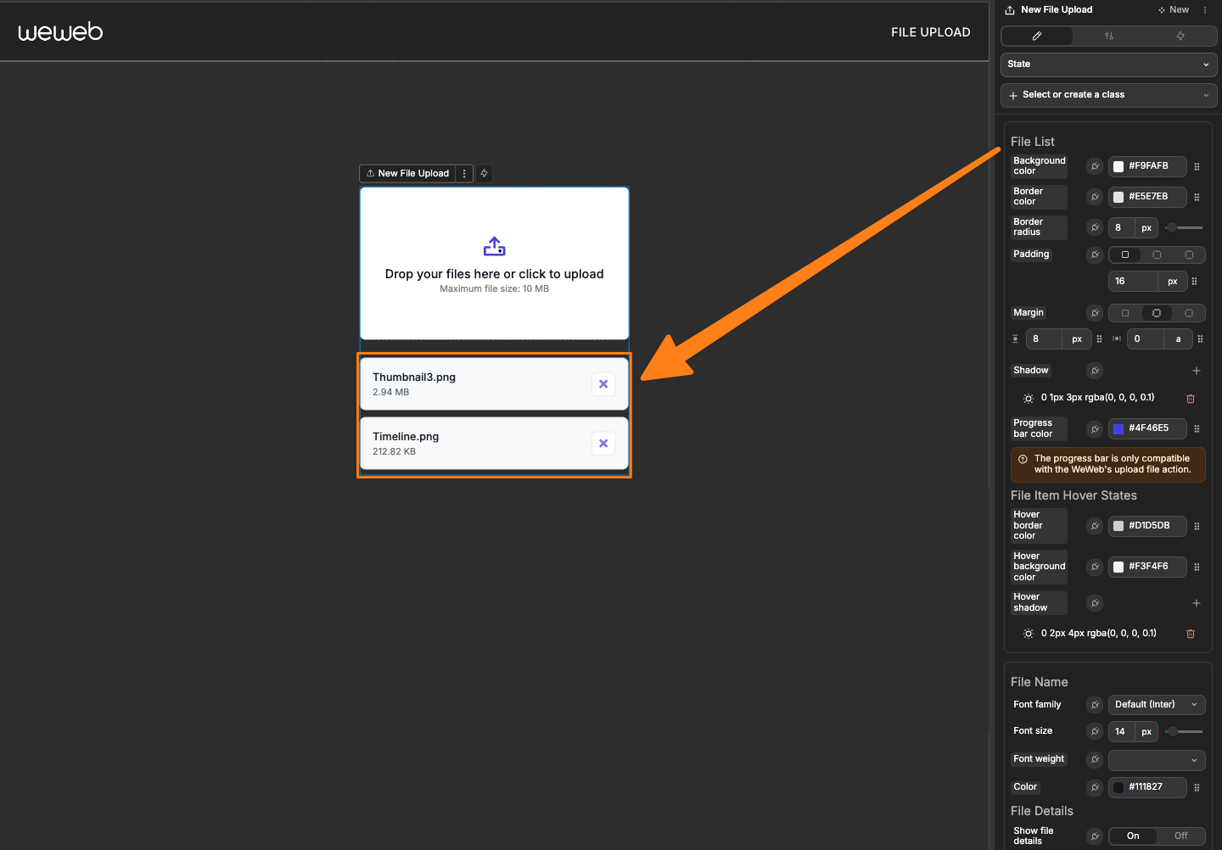Click the sun icon beside the hover shadow value
1222x850 pixels.
click(x=1028, y=633)
